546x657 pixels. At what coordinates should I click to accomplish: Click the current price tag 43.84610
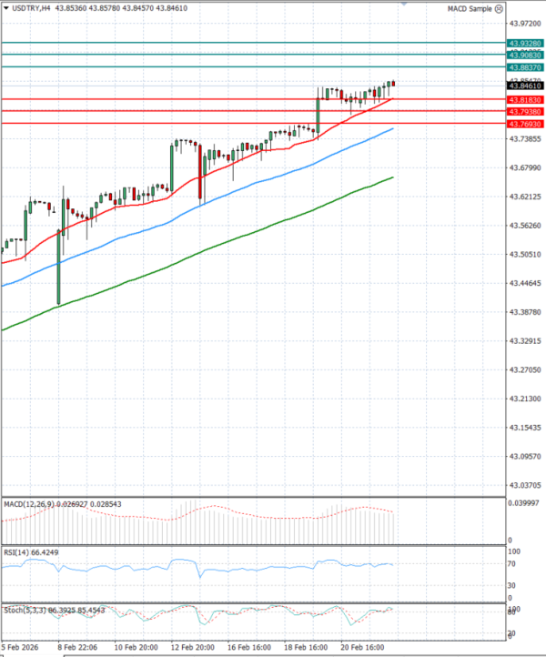525,86
